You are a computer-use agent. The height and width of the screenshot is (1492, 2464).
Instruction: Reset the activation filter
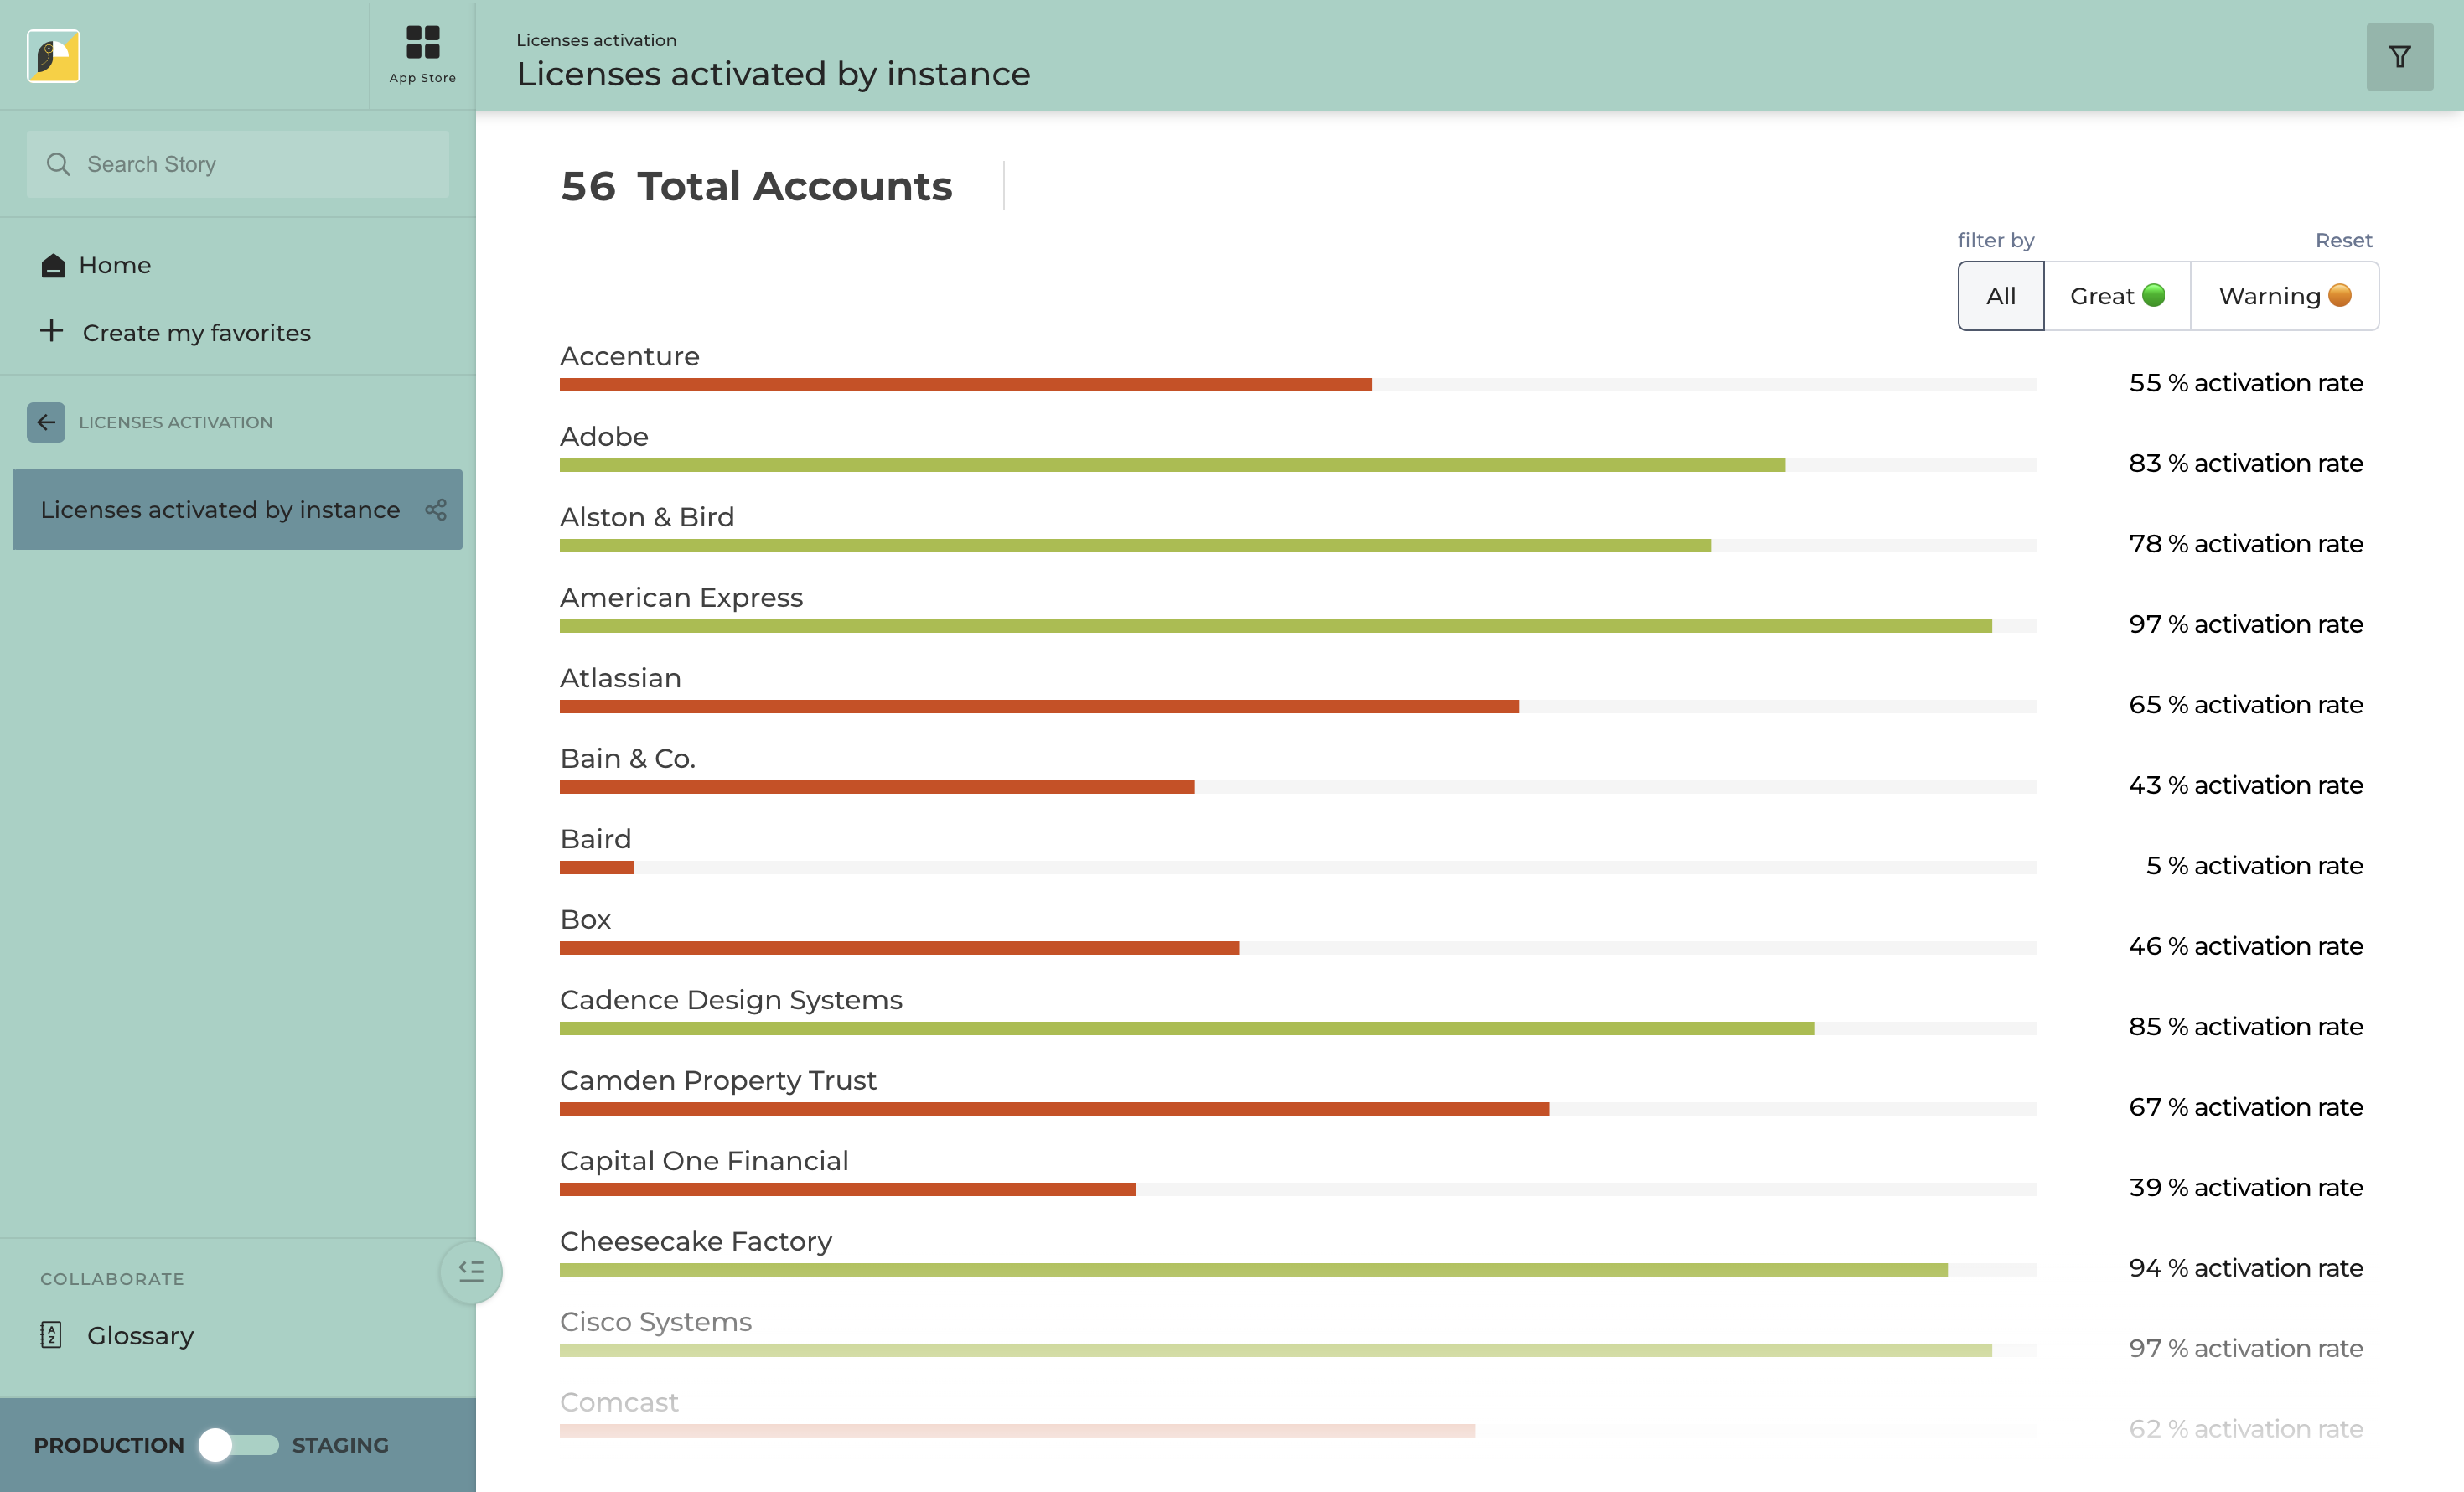[x=2343, y=240]
